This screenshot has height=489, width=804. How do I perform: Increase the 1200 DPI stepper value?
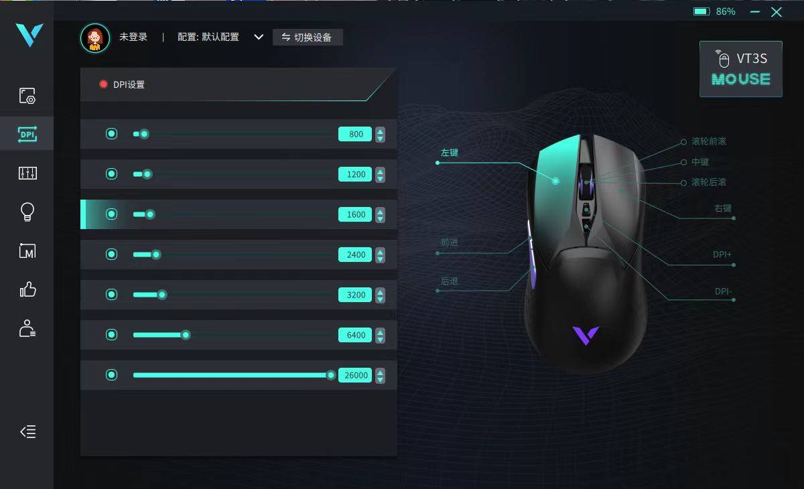381,171
